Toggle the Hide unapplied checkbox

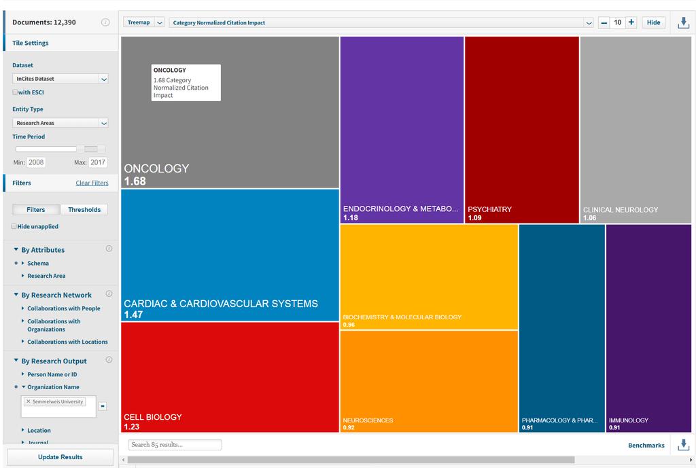(14, 226)
